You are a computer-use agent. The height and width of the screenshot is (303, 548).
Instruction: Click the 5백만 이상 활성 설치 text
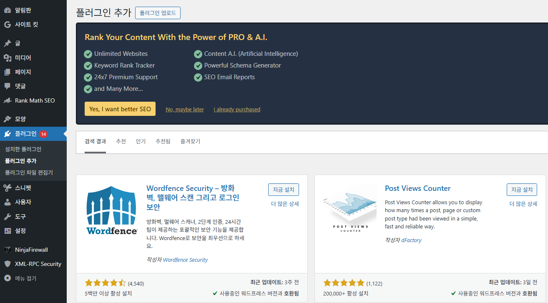pyautogui.click(x=108, y=293)
